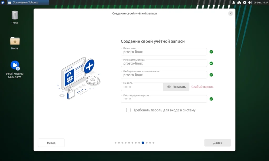Open the Home folder desktop icon

click(15, 43)
